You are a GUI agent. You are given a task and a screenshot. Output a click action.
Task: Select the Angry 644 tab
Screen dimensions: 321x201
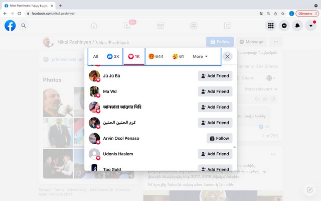coord(156,56)
